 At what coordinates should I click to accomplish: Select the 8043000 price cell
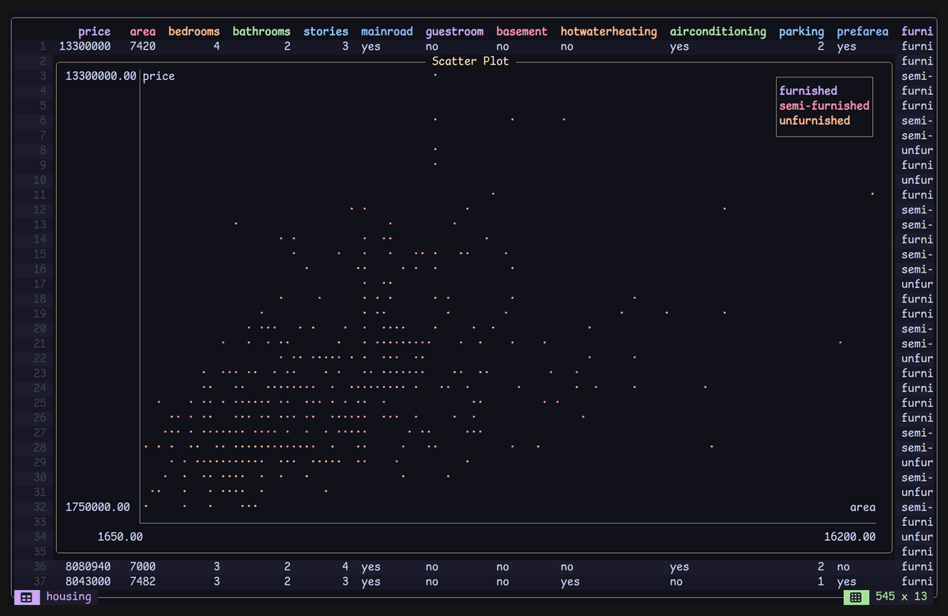coord(88,582)
